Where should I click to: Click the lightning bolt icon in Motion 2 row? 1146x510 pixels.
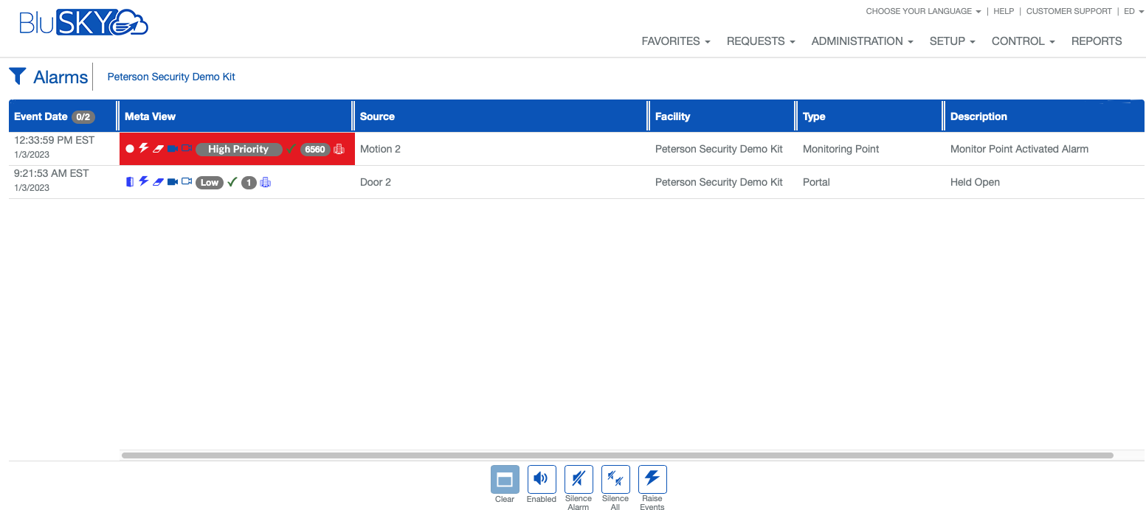click(x=144, y=149)
